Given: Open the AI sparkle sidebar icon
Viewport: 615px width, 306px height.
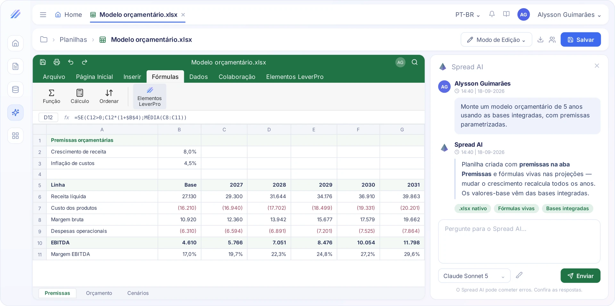Looking at the screenshot, I should pyautogui.click(x=15, y=113).
